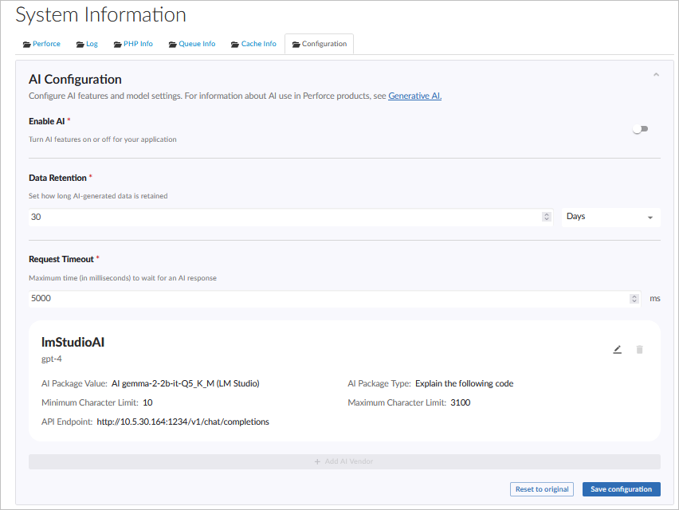The image size is (679, 510).
Task: Toggle the Enable AI switch
Action: [x=640, y=129]
